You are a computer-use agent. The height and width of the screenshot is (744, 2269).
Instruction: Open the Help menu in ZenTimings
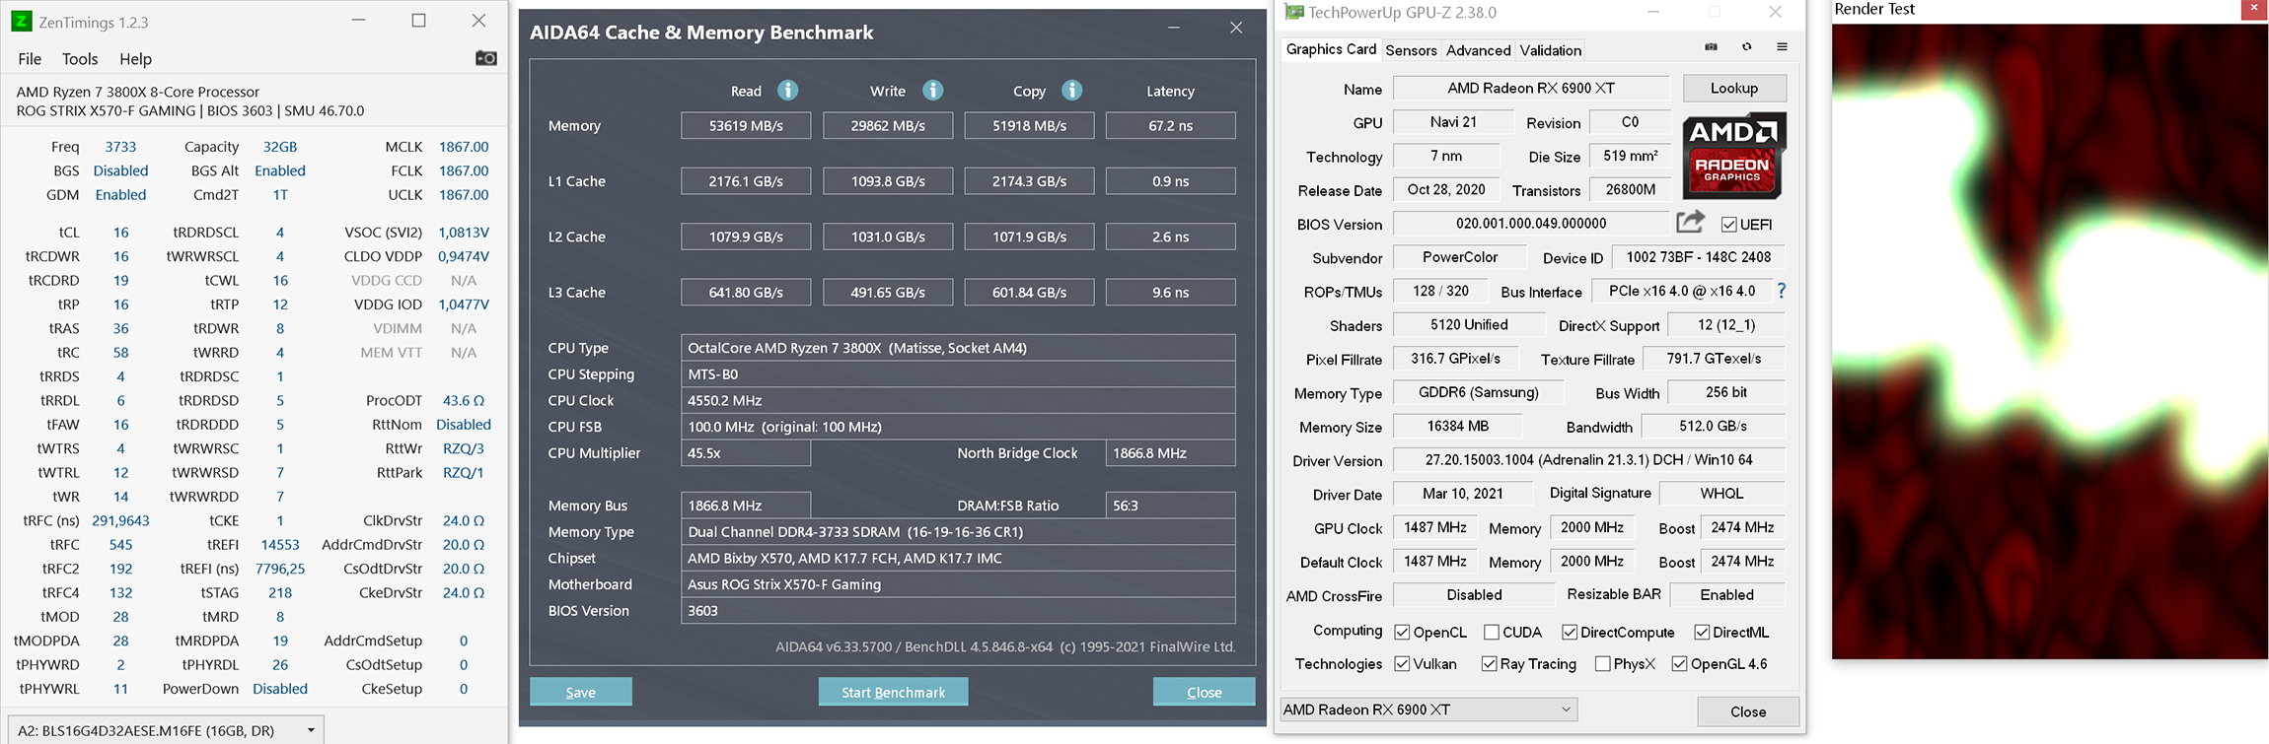click(x=135, y=59)
